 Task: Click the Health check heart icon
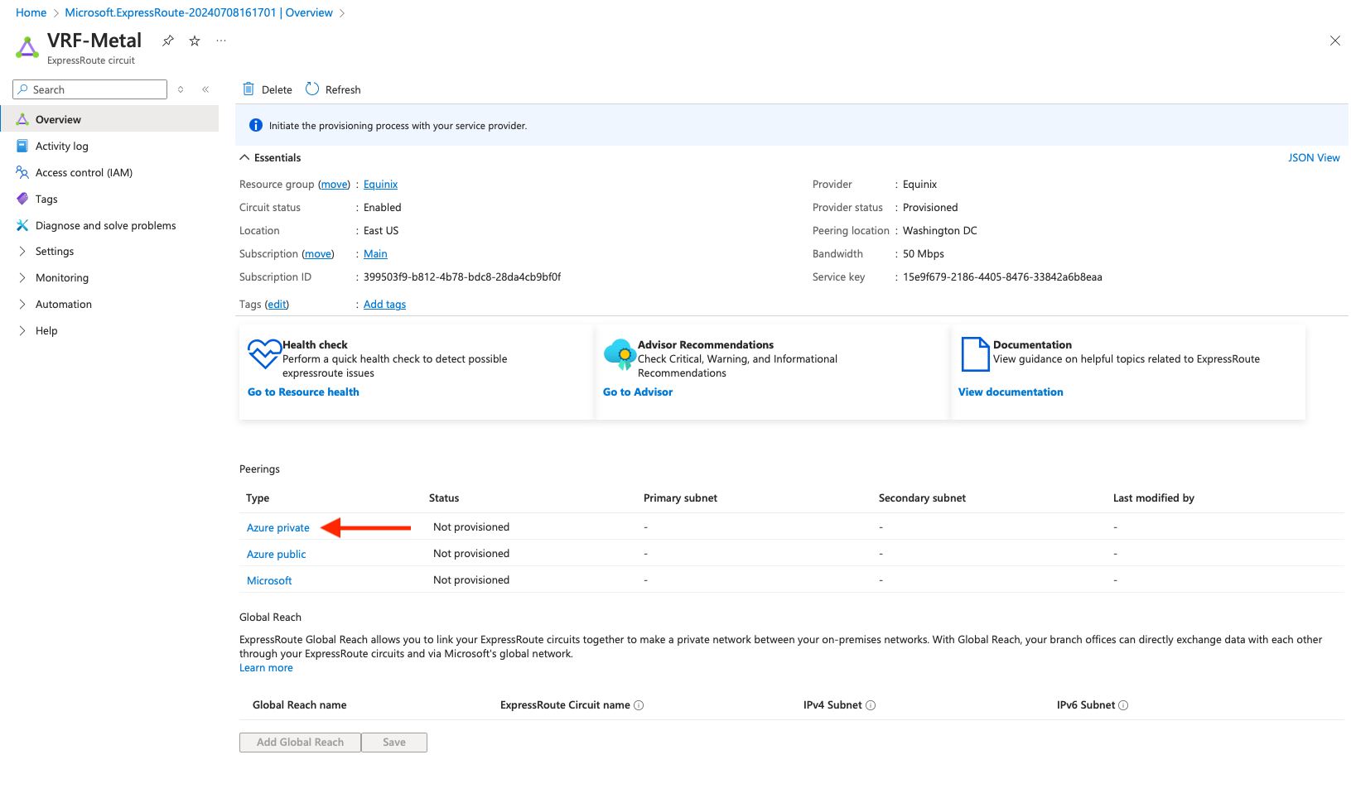(x=264, y=354)
